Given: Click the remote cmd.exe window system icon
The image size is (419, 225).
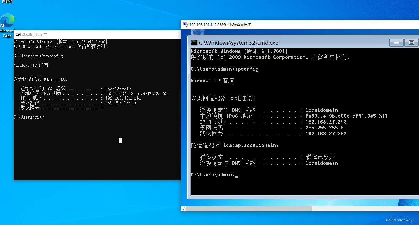Looking at the screenshot, I should 194,43.
